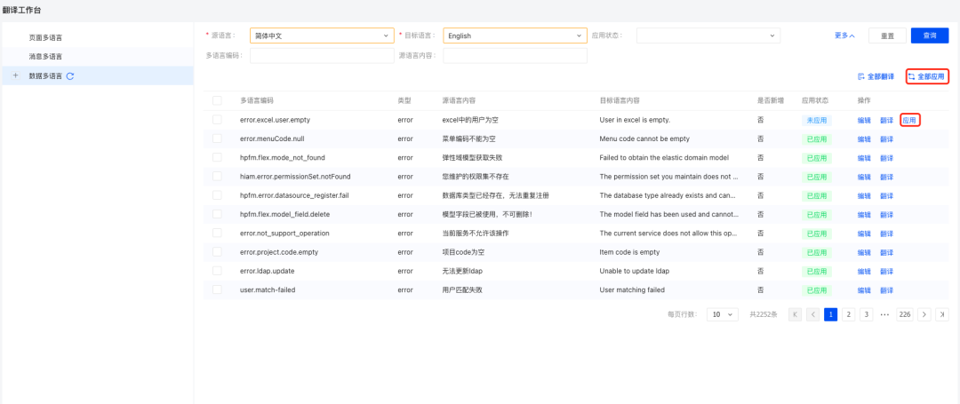
Task: Click 应用 link for error.excel.user.empty row
Action: point(909,120)
